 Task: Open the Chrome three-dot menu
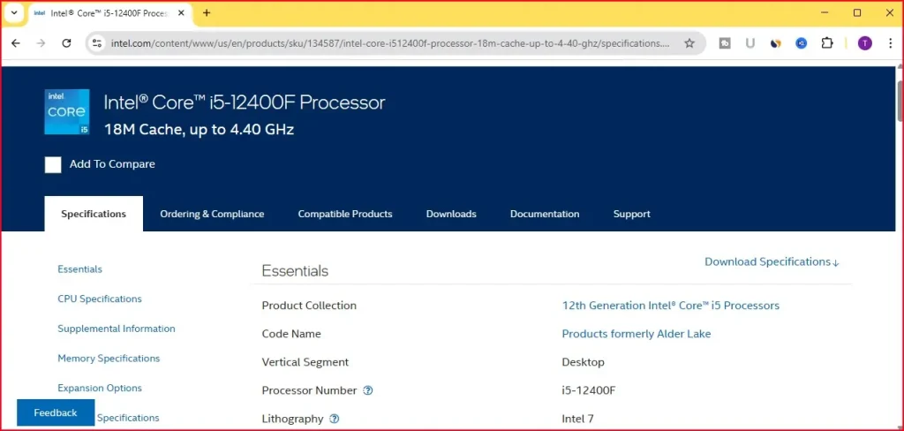[x=891, y=43]
